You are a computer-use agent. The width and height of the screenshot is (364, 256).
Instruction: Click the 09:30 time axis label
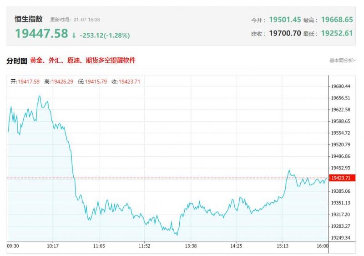point(13,246)
